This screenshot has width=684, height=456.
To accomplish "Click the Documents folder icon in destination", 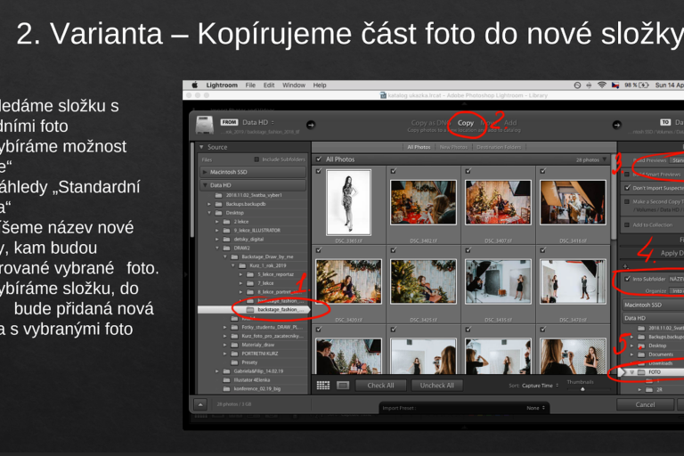I will click(x=641, y=354).
